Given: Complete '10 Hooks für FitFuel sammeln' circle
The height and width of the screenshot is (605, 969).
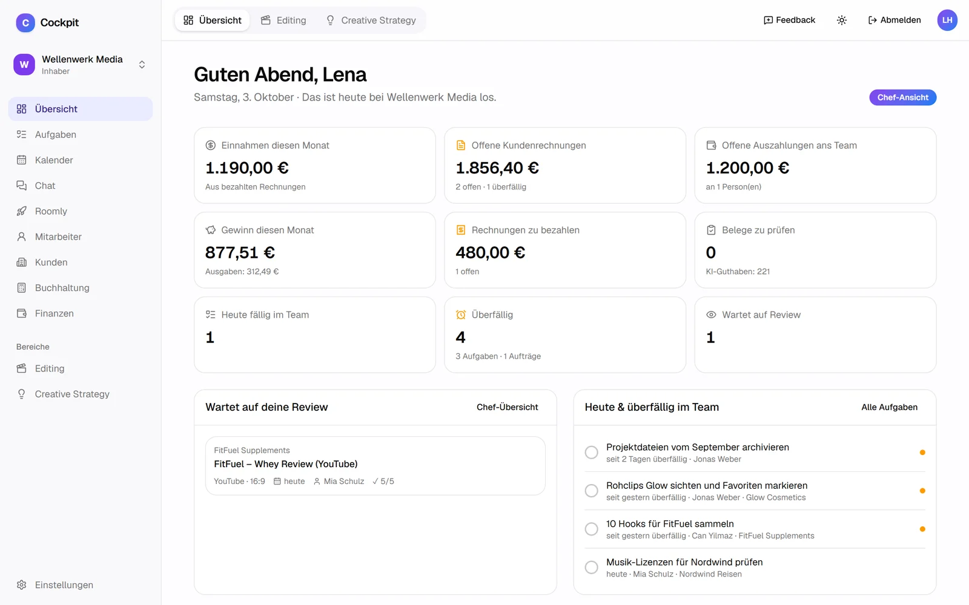Looking at the screenshot, I should (592, 529).
